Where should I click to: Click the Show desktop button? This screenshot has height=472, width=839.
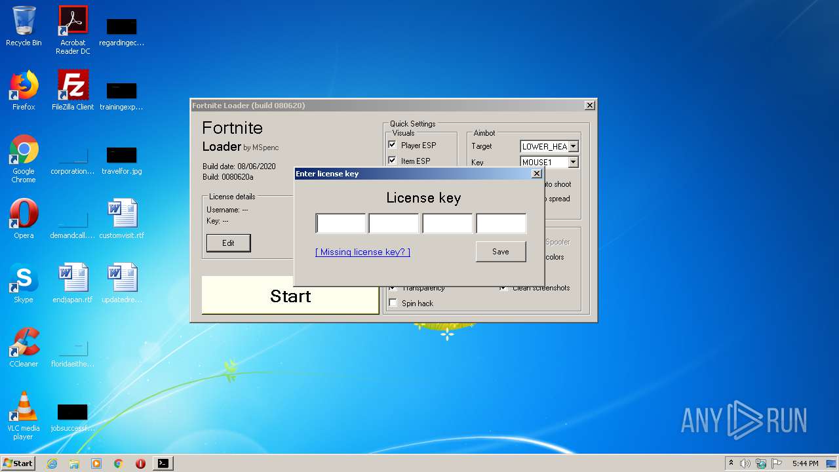(x=831, y=463)
